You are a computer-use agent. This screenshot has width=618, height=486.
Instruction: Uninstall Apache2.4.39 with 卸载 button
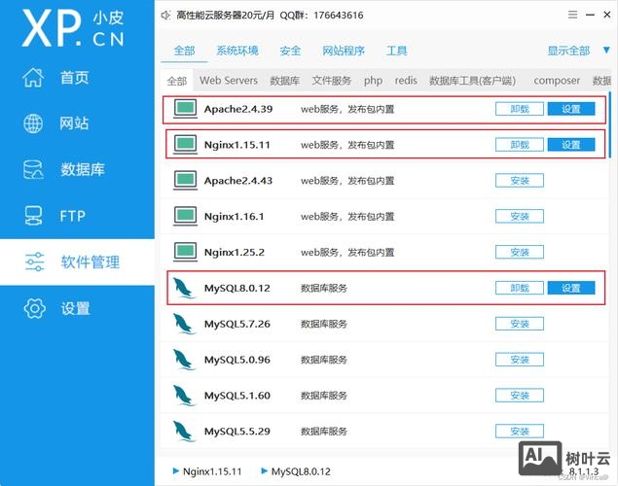point(520,109)
